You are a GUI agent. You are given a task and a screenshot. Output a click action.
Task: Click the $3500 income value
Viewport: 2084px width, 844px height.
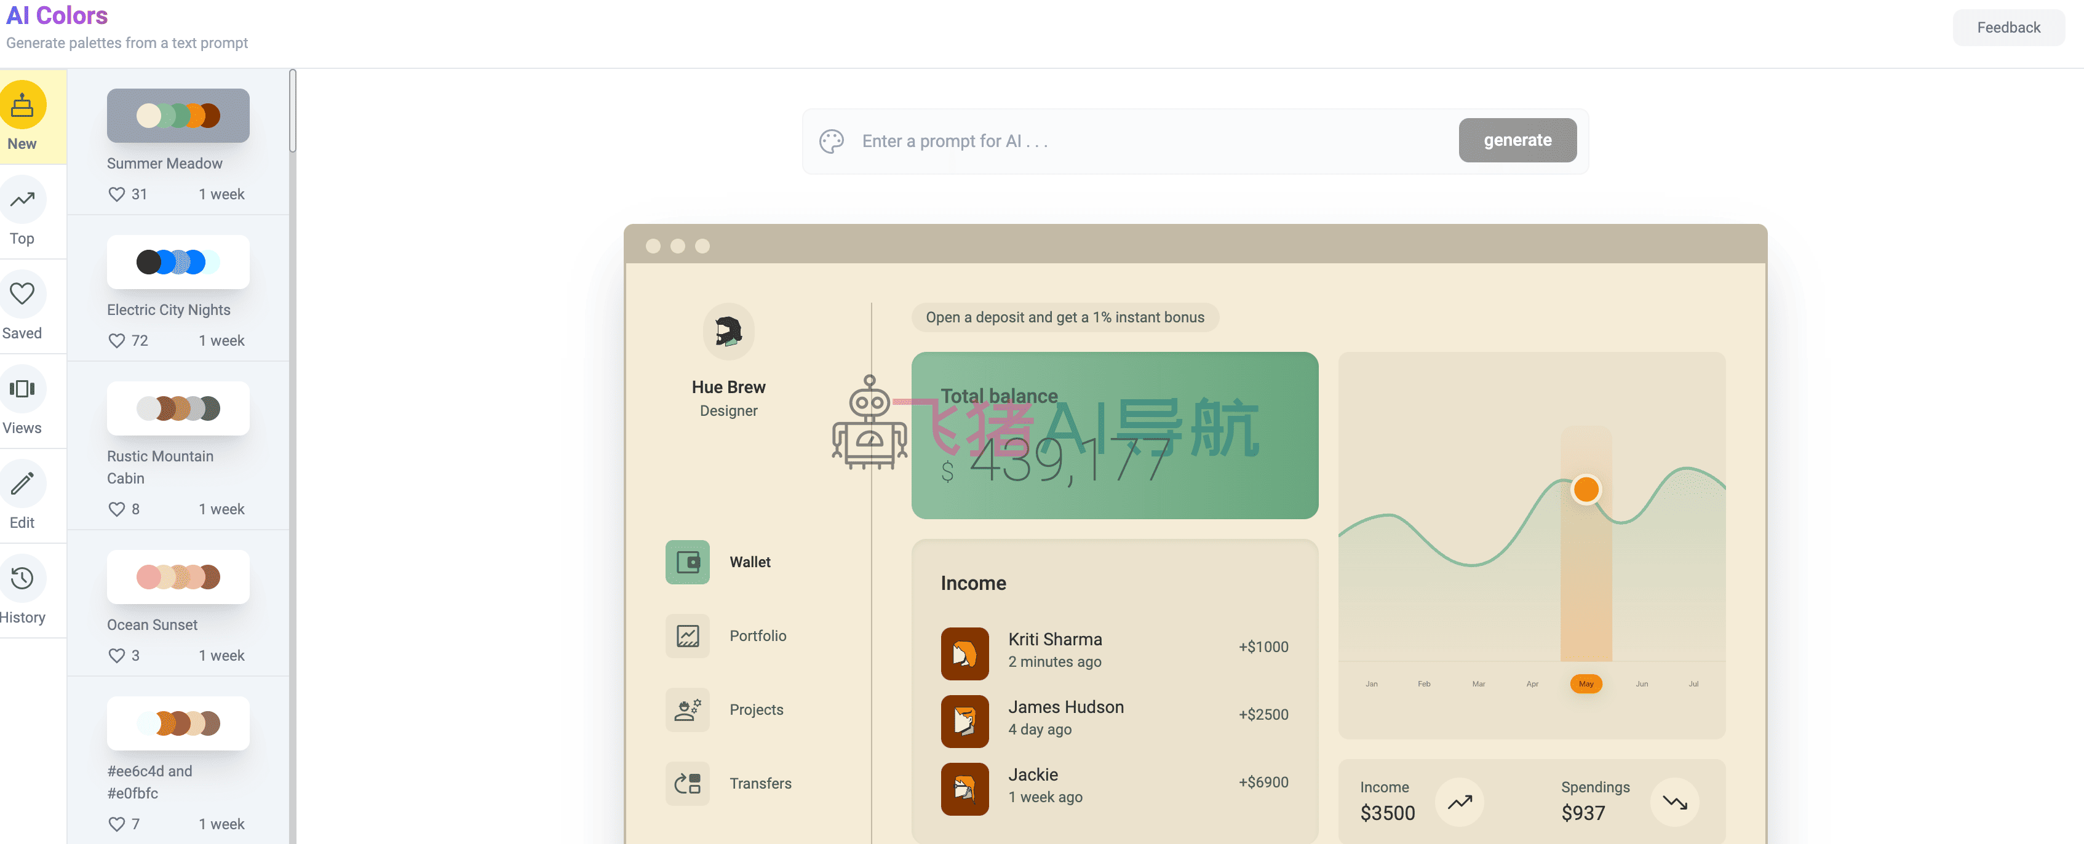click(x=1386, y=813)
